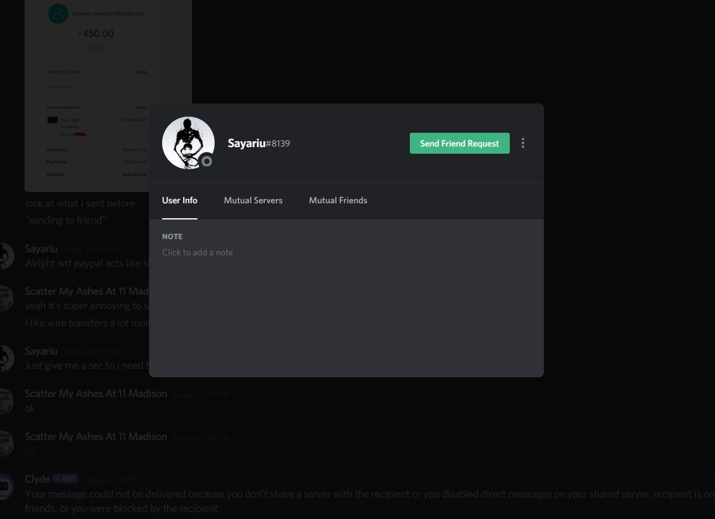715x519 pixels.
Task: Click the Send Friend Request button
Action: [460, 143]
